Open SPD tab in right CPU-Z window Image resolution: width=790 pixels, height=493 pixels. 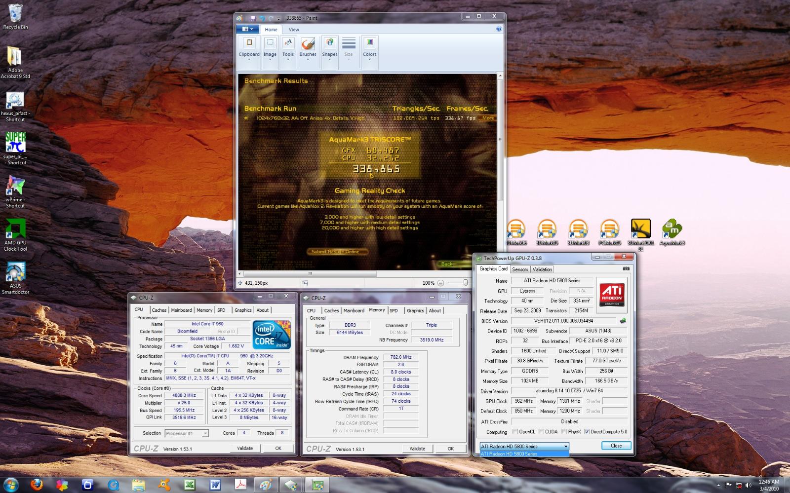(394, 310)
